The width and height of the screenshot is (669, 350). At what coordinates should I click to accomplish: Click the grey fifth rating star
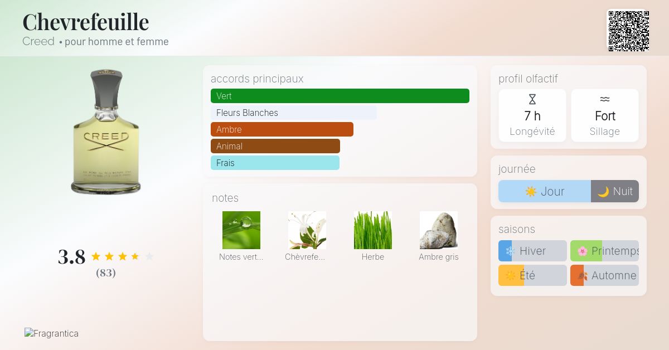pos(149,256)
